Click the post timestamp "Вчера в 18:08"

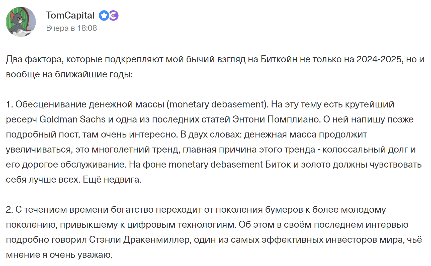(71, 28)
